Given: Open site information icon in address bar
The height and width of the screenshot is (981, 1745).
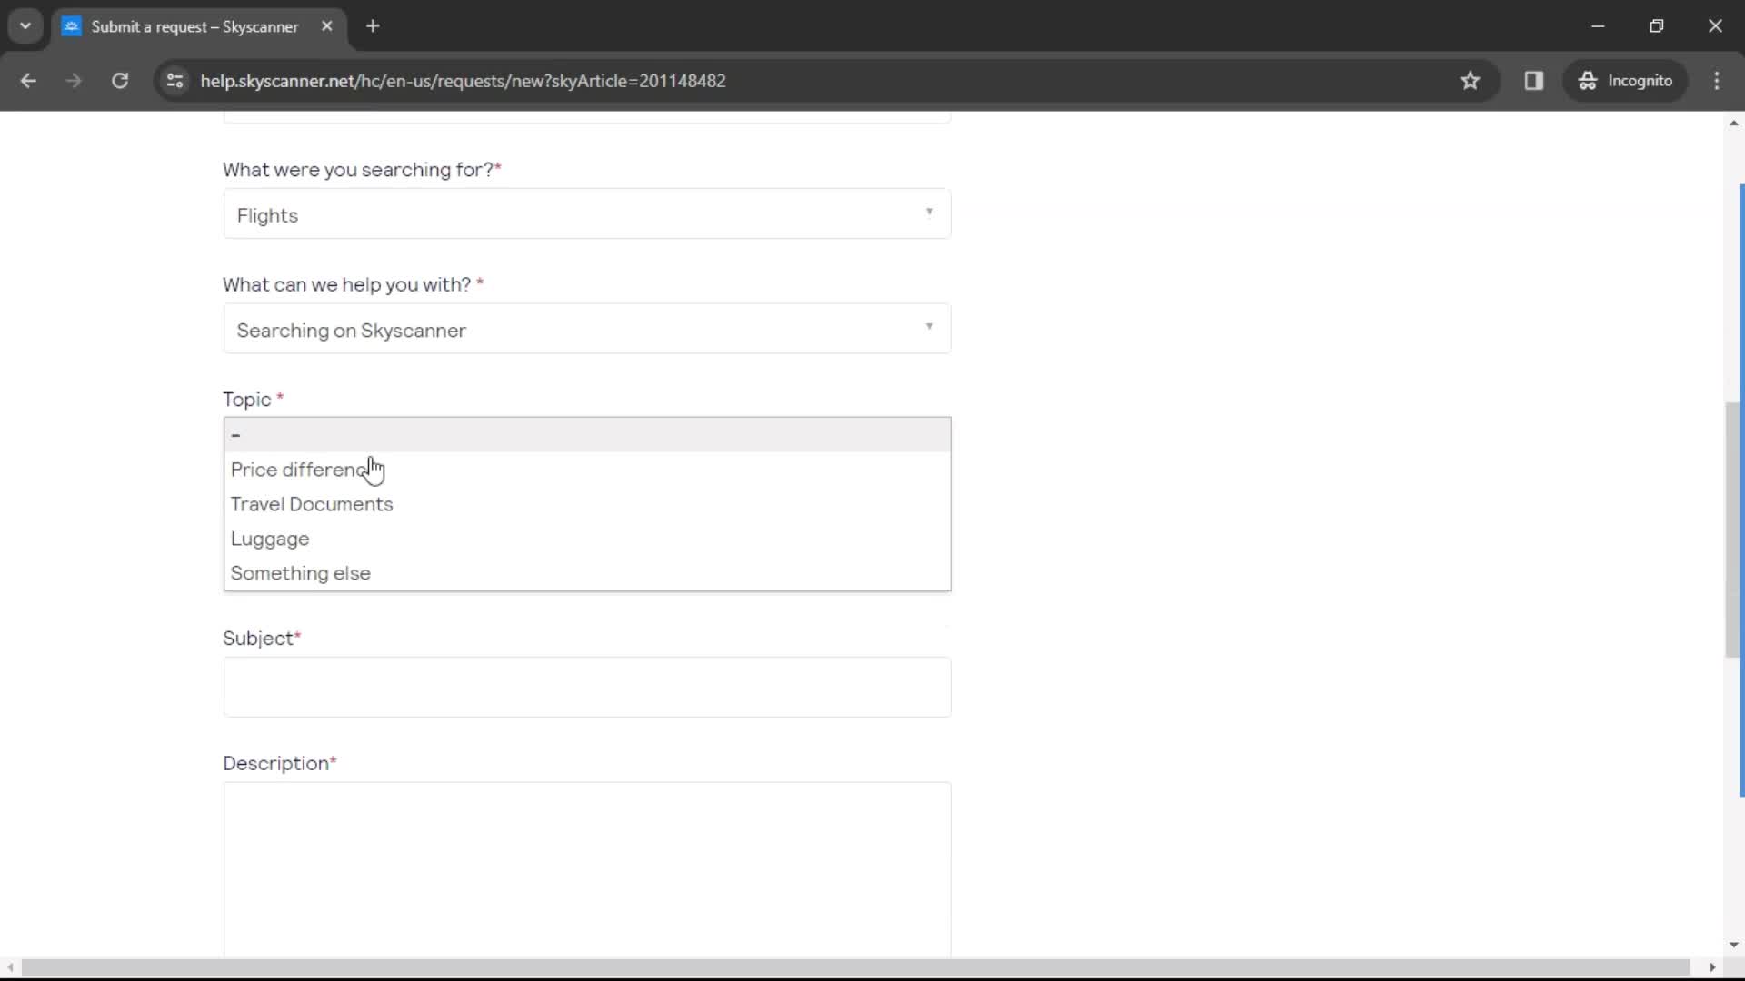Looking at the screenshot, I should pyautogui.click(x=175, y=81).
